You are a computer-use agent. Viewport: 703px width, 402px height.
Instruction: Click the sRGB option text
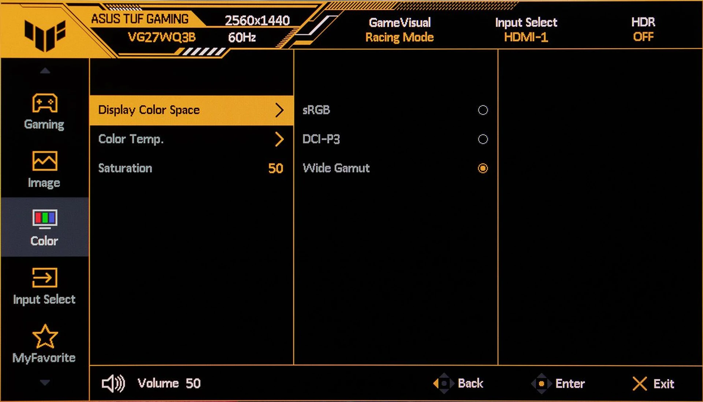click(x=316, y=110)
